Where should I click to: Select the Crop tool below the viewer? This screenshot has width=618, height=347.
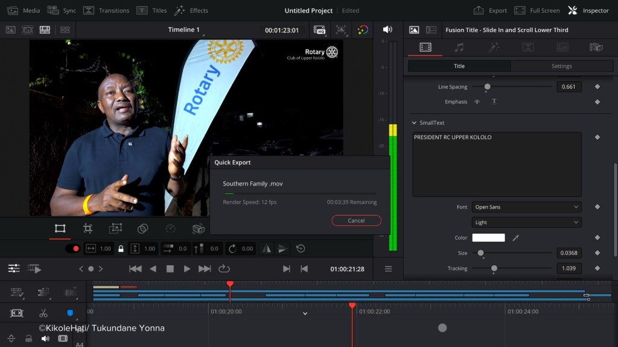tap(88, 229)
